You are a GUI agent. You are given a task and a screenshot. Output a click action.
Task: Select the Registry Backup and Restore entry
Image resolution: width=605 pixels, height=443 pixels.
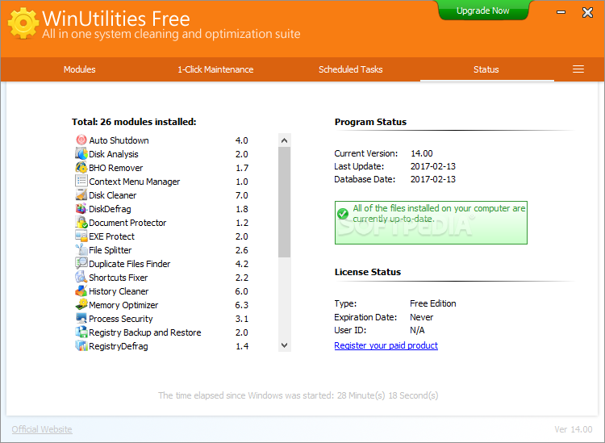pyautogui.click(x=144, y=332)
